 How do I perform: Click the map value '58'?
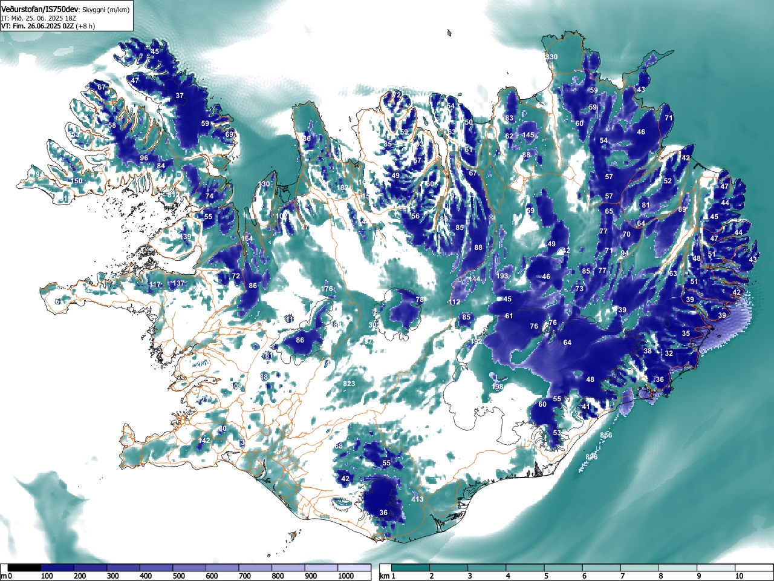click(112, 125)
